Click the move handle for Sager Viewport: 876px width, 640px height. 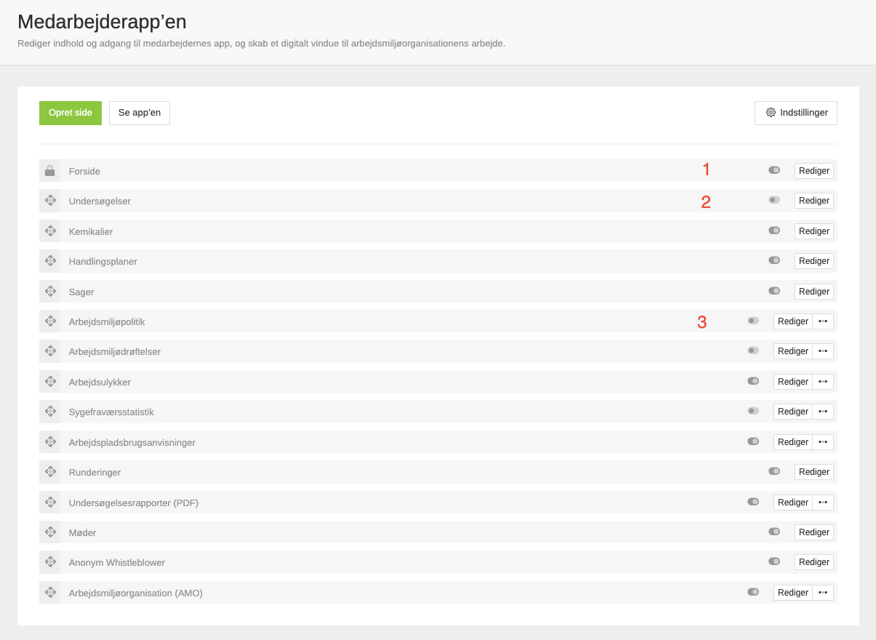click(x=50, y=292)
